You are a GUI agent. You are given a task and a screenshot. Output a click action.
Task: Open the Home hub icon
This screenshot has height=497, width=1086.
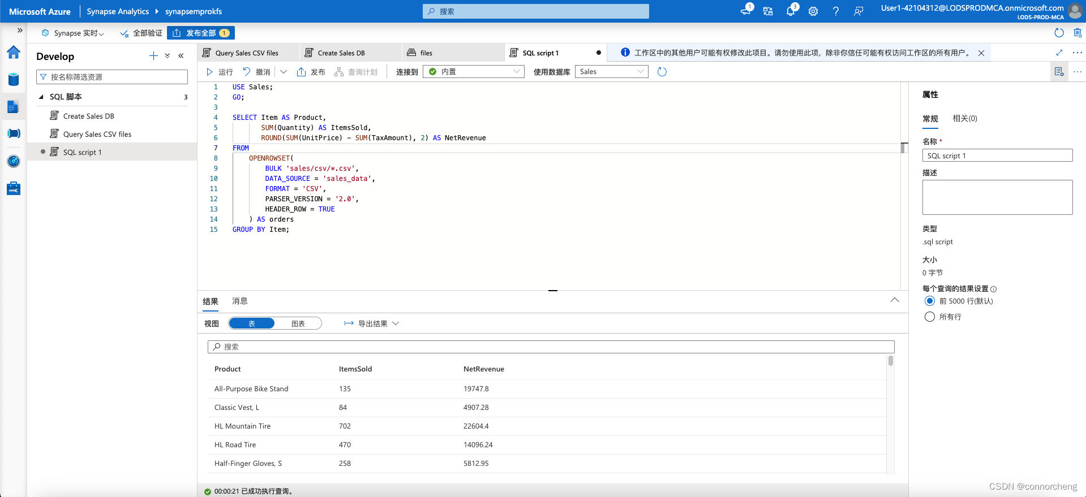pyautogui.click(x=14, y=53)
